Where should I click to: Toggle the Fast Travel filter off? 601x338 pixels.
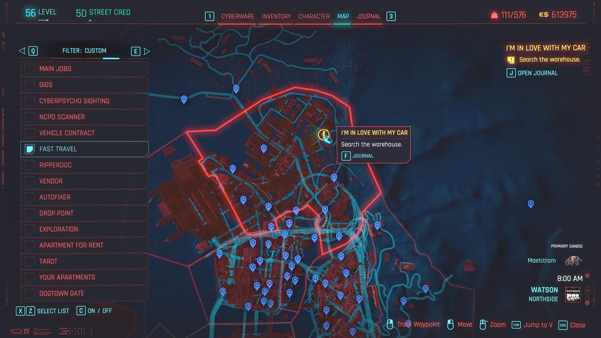[x=30, y=149]
